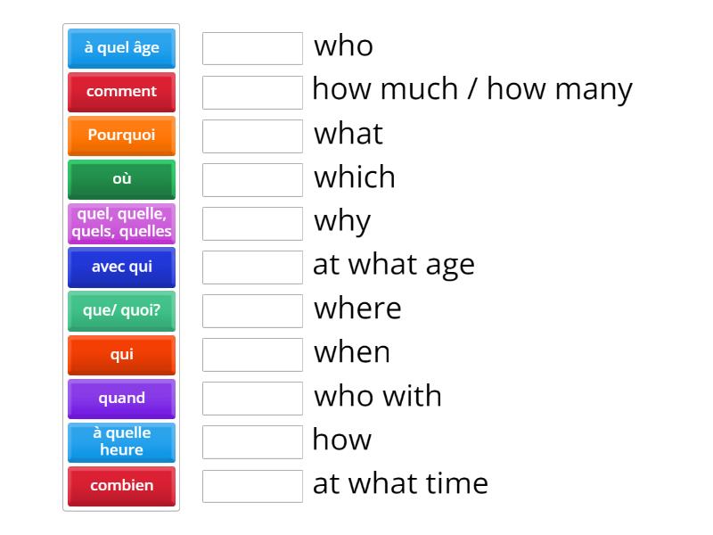Viewport: 713px width, 535px height.
Task: Choose the "que/ quoi?" tile
Action: tap(121, 311)
